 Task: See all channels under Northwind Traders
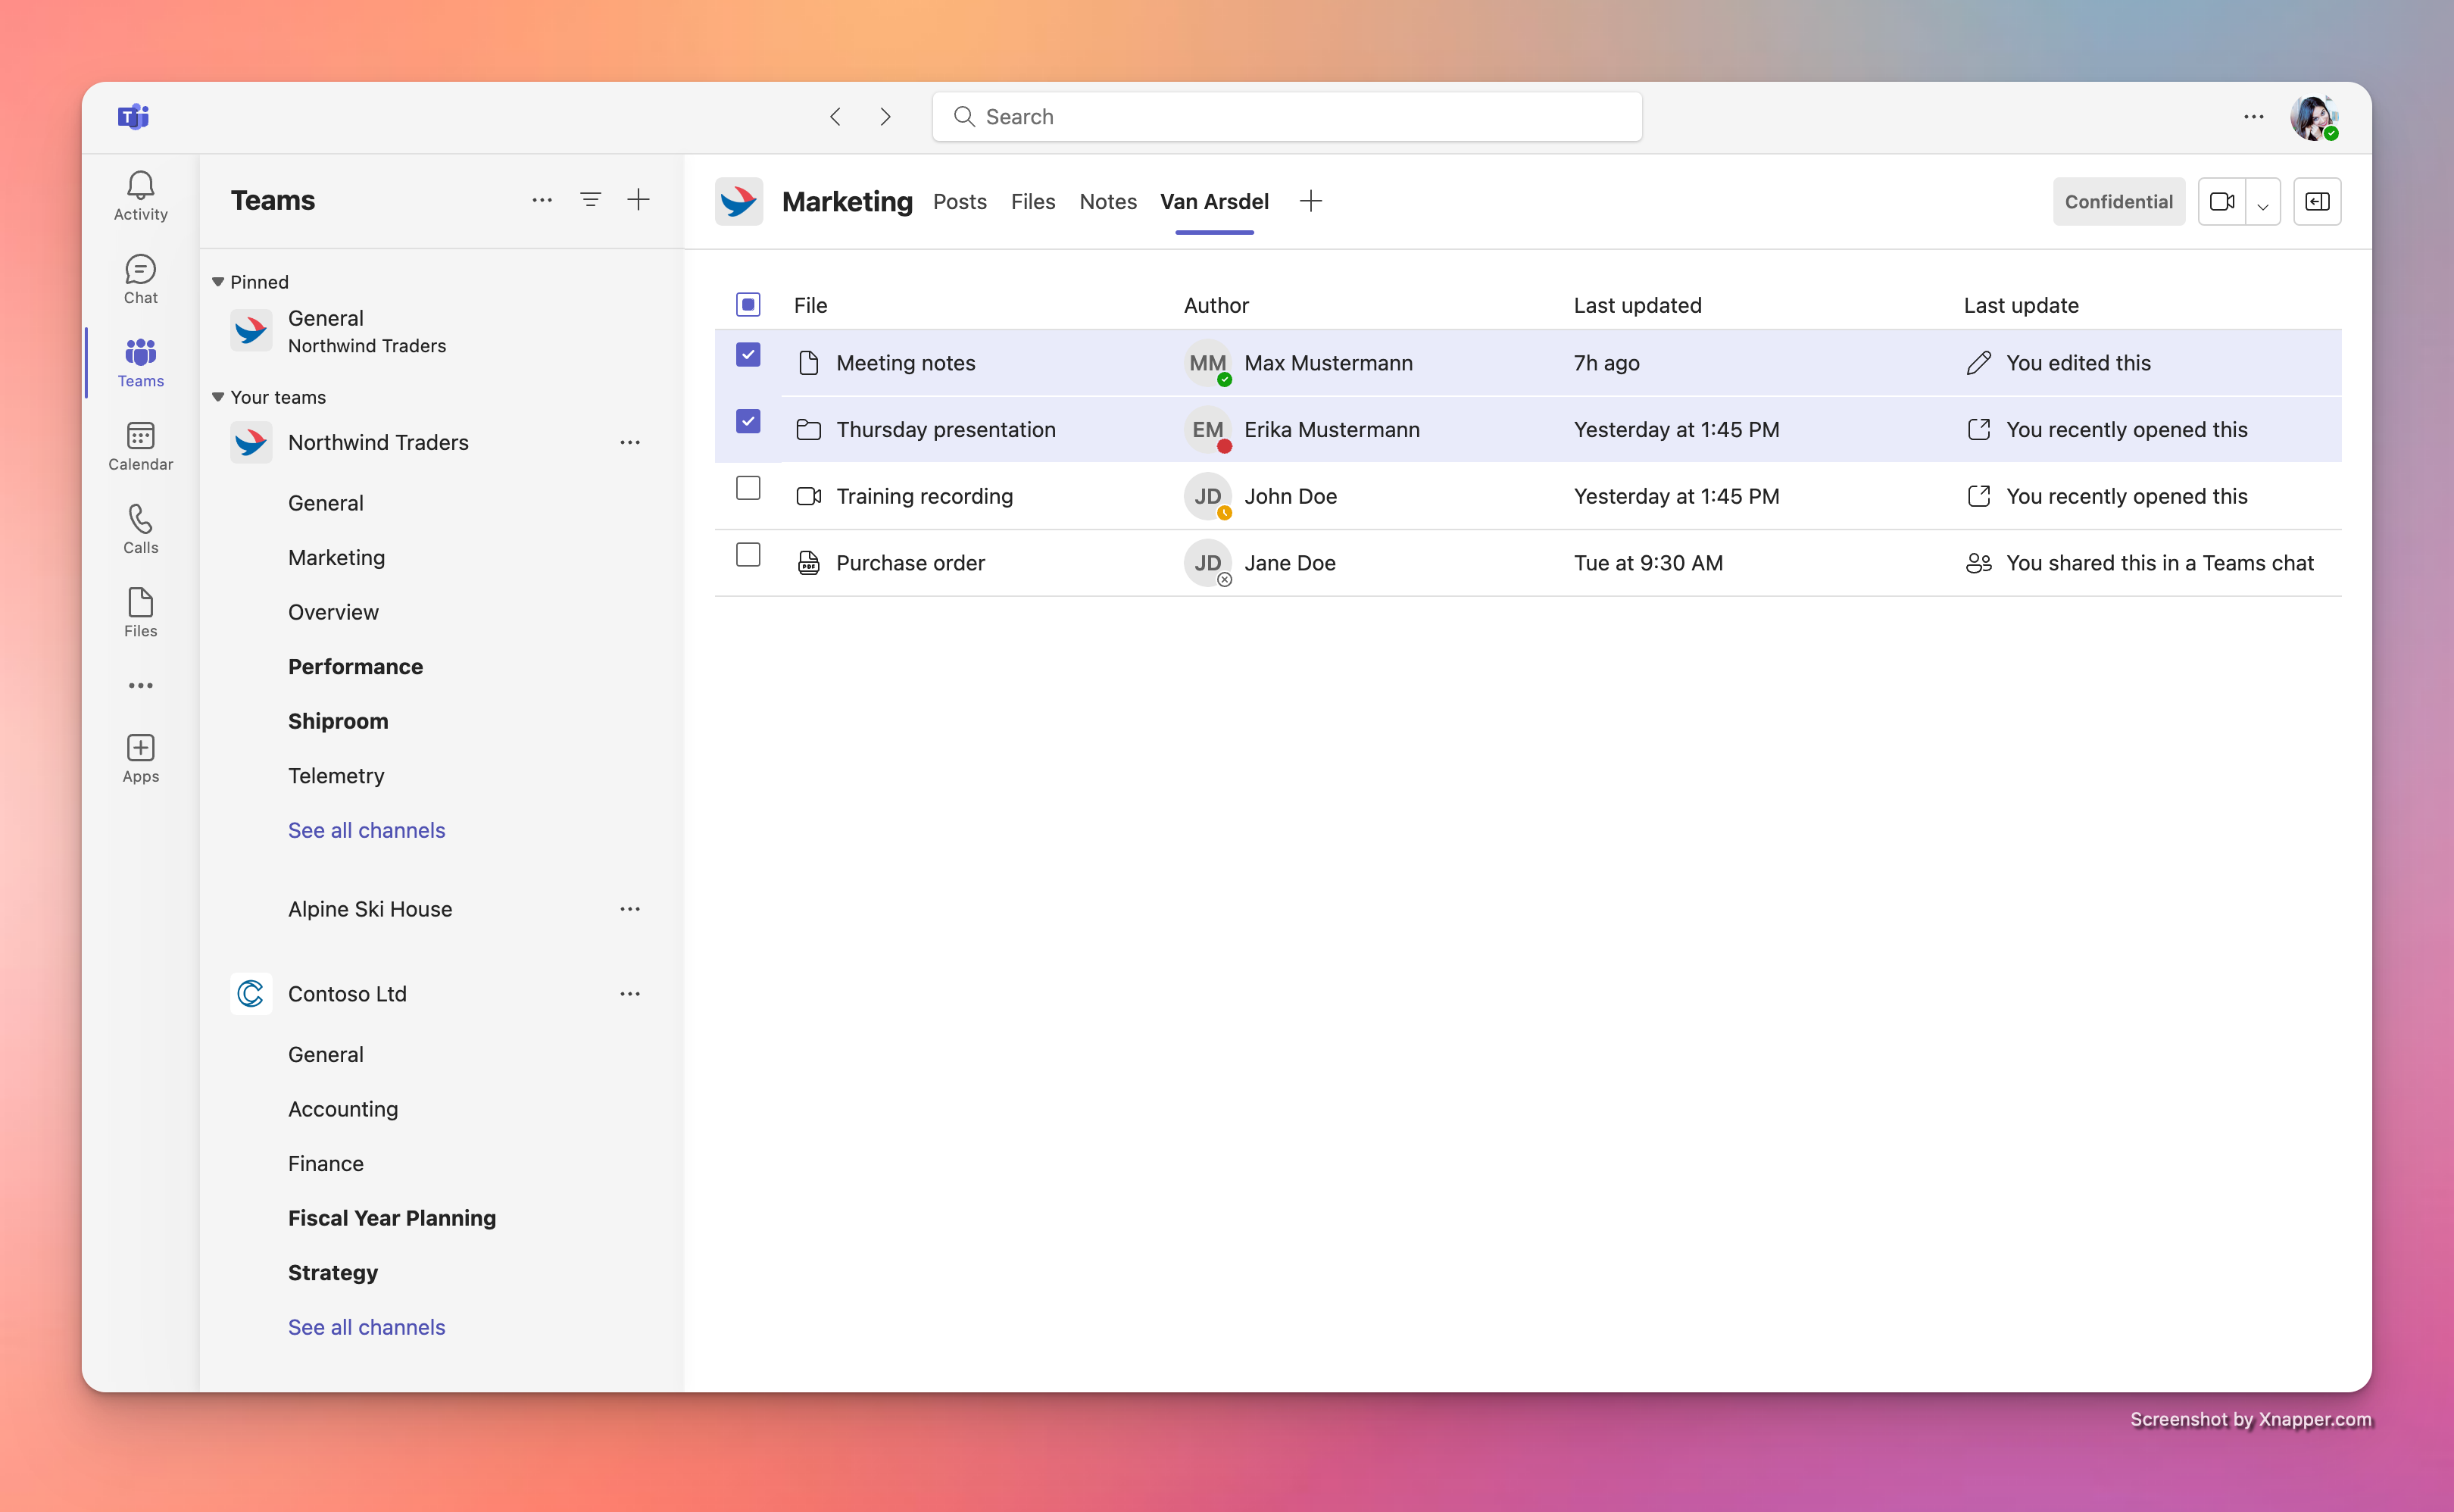tap(366, 830)
